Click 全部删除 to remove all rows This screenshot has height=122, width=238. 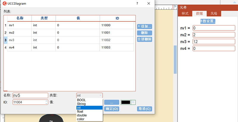(144, 39)
